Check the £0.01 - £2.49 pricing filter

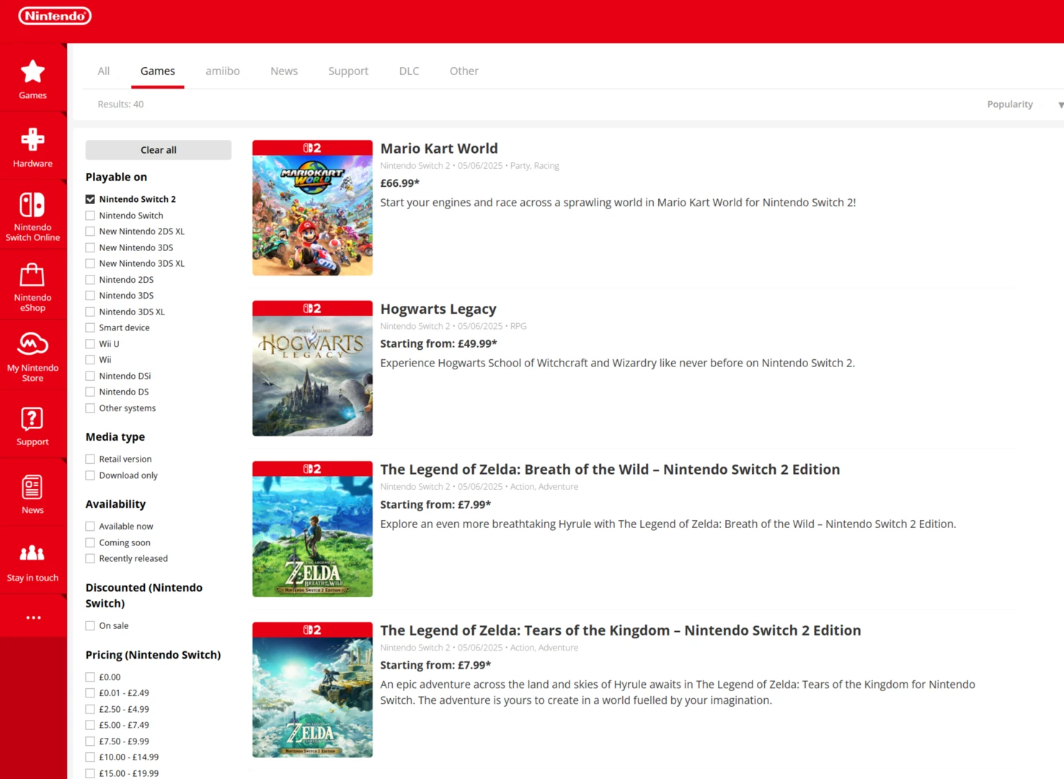(x=90, y=693)
